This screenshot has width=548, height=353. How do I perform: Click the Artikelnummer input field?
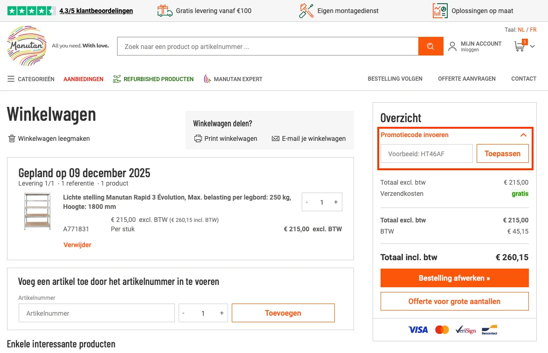(x=97, y=313)
